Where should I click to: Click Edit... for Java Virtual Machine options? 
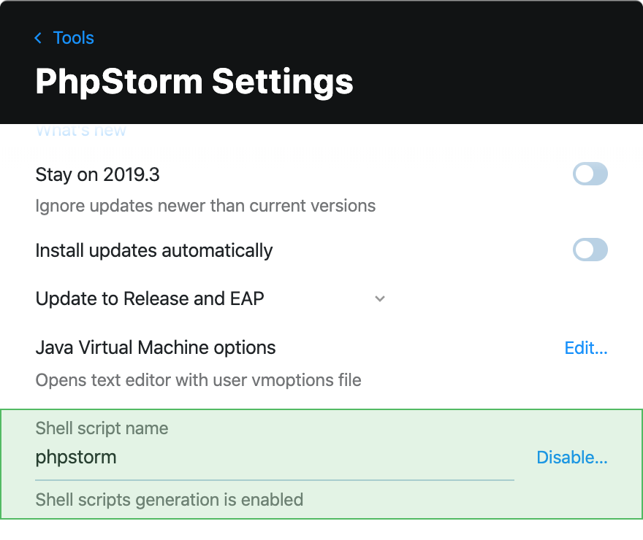(586, 348)
